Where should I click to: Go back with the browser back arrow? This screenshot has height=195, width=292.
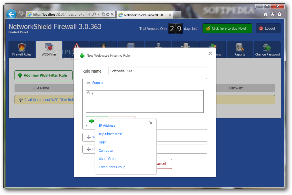tap(11, 14)
